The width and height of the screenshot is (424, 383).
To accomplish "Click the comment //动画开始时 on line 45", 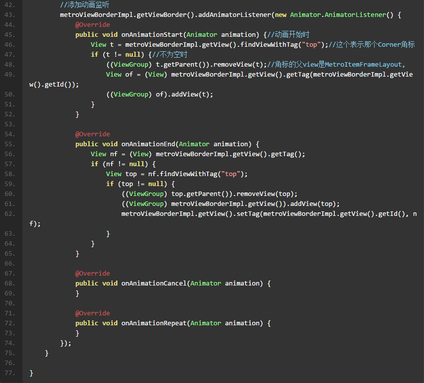I will pyautogui.click(x=288, y=35).
